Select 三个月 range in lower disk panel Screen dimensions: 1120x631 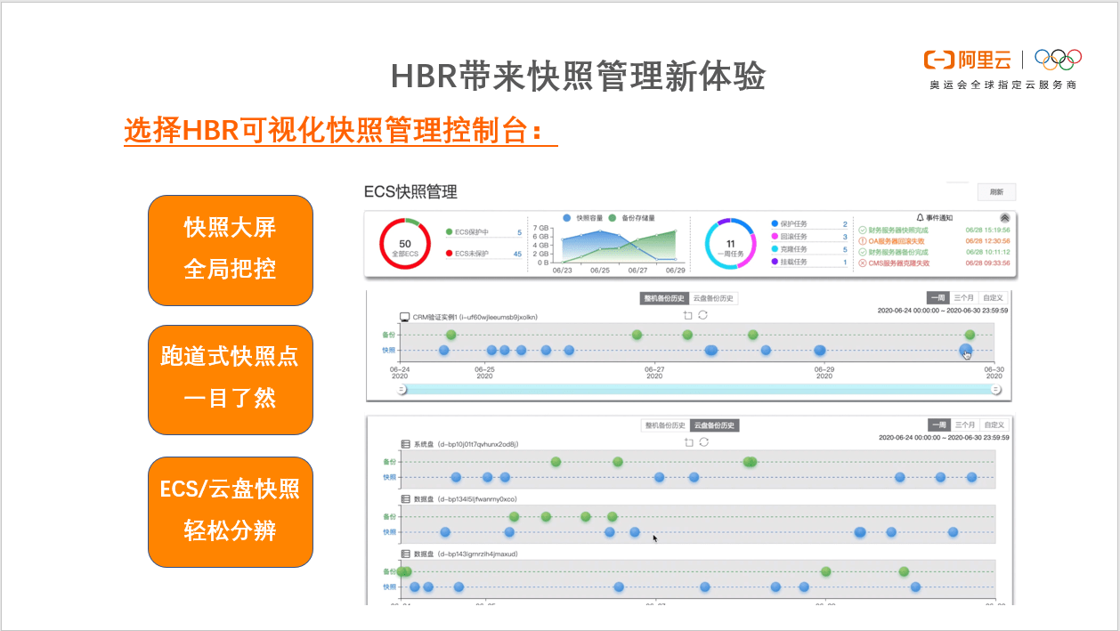[x=963, y=425]
